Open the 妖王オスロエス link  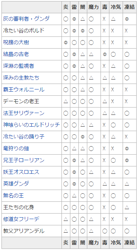21,172
